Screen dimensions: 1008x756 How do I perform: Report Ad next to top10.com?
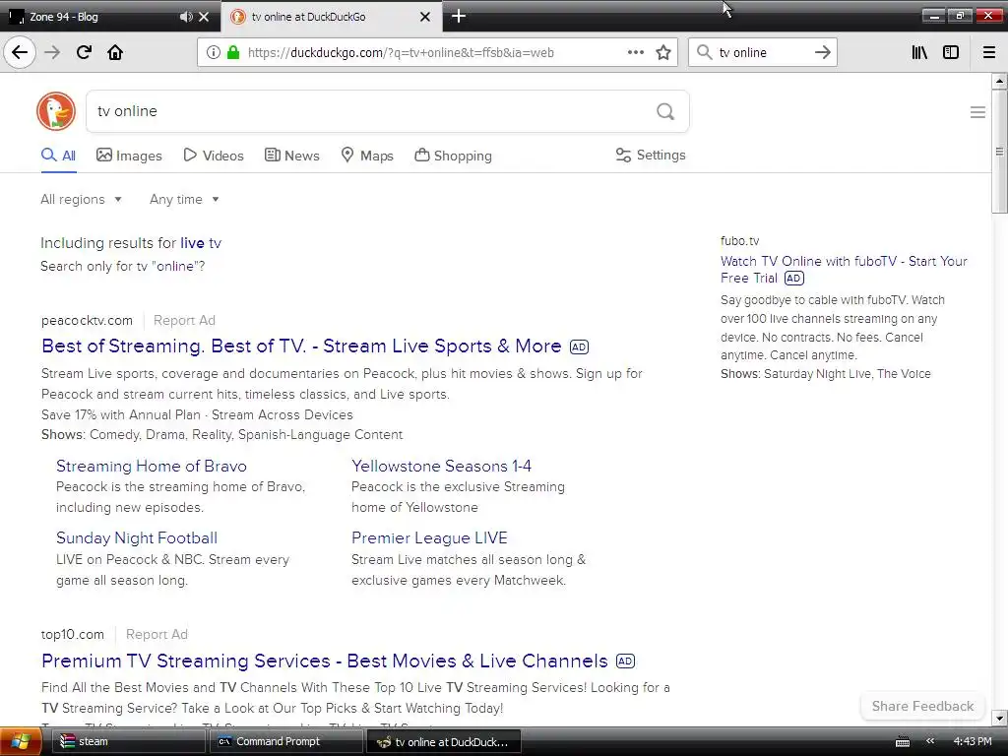pyautogui.click(x=157, y=635)
